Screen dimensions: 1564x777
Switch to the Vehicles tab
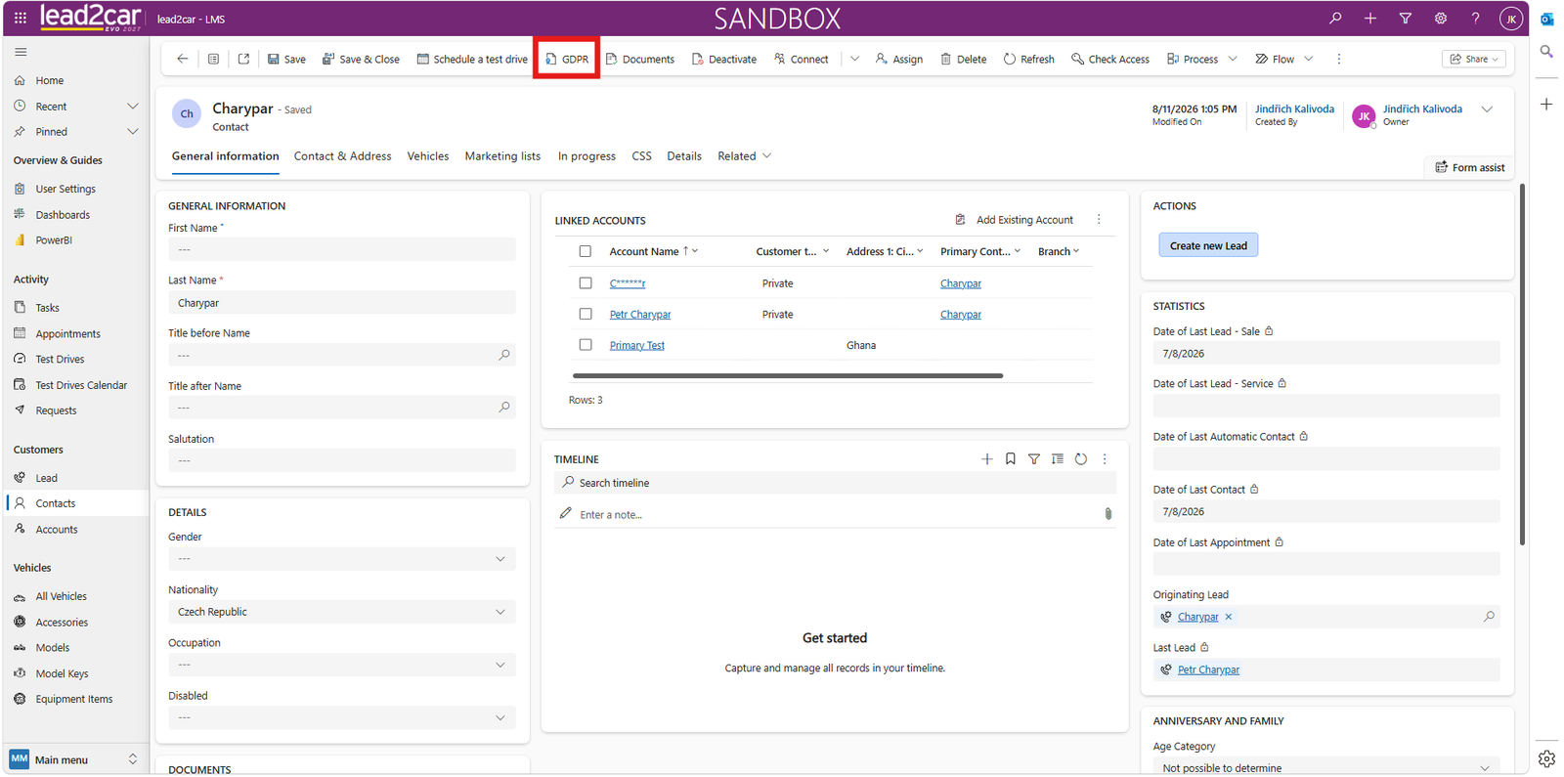coord(428,156)
